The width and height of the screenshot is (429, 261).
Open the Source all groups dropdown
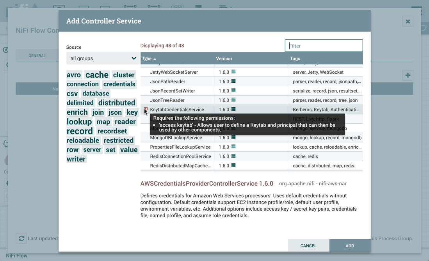pyautogui.click(x=103, y=59)
